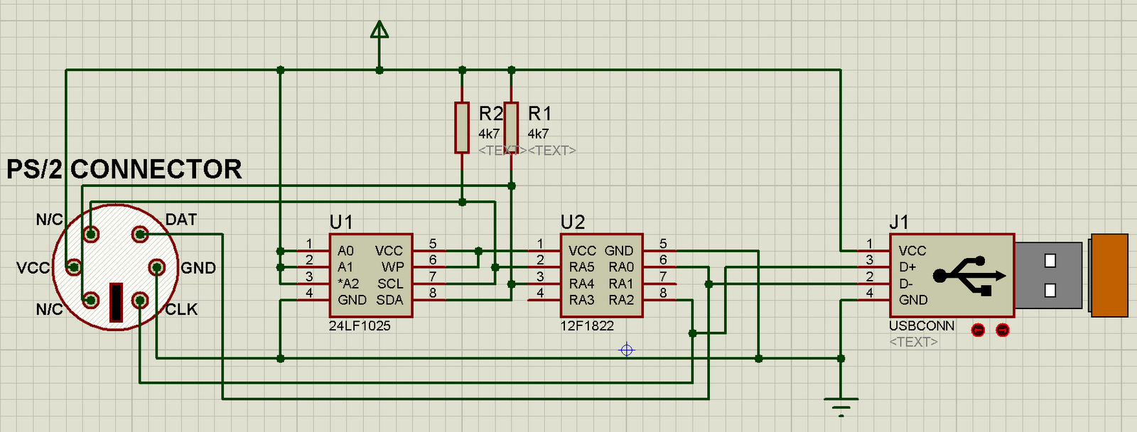Viewport: 1137px width, 432px height.
Task: Click the 'RA3' pin label on U2
Action: tap(581, 300)
